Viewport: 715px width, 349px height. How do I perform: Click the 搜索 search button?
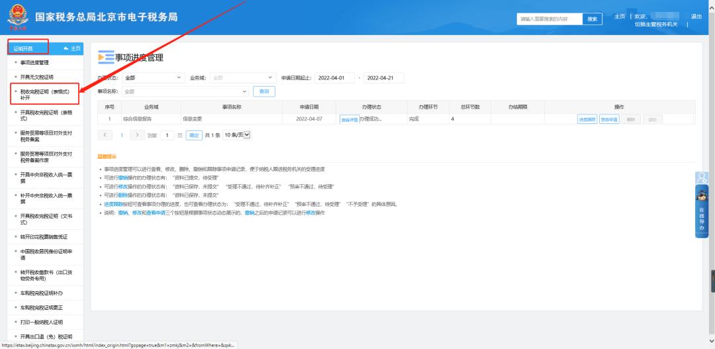[593, 19]
